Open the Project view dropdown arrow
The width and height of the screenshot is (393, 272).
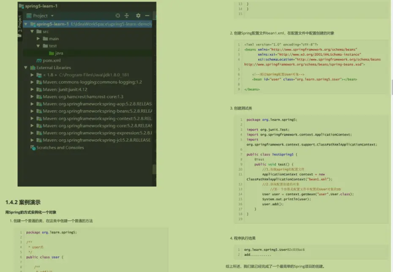(52, 16)
